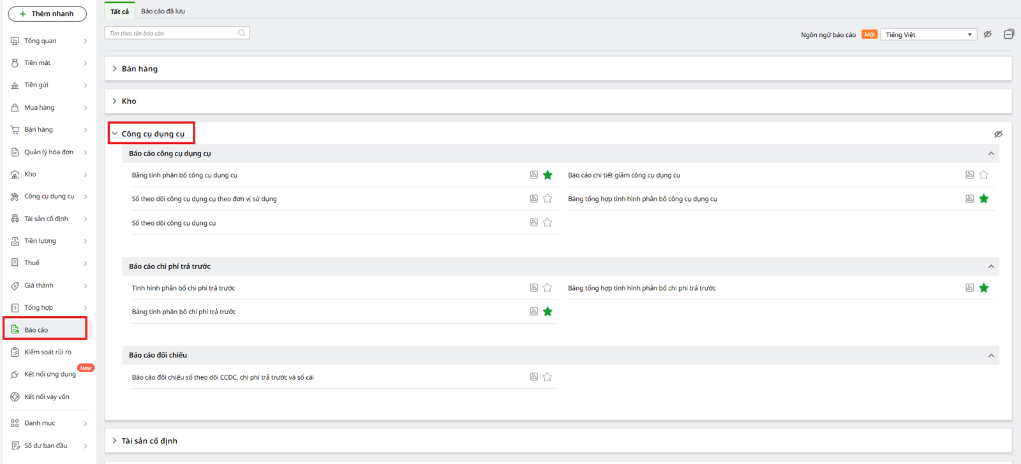The height and width of the screenshot is (464, 1021).
Task: Click the Thêm nhanh button
Action: (47, 13)
